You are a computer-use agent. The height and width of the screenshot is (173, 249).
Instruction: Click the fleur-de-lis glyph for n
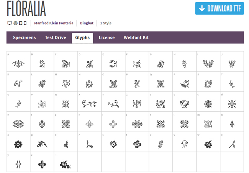(232, 124)
